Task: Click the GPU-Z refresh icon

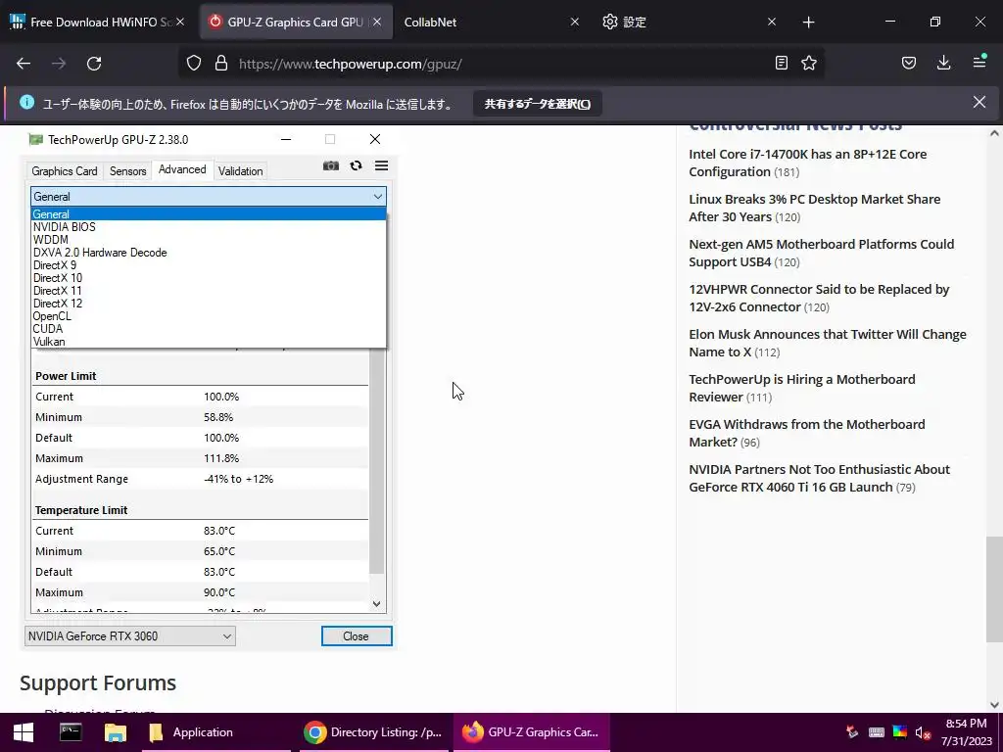Action: [x=356, y=166]
